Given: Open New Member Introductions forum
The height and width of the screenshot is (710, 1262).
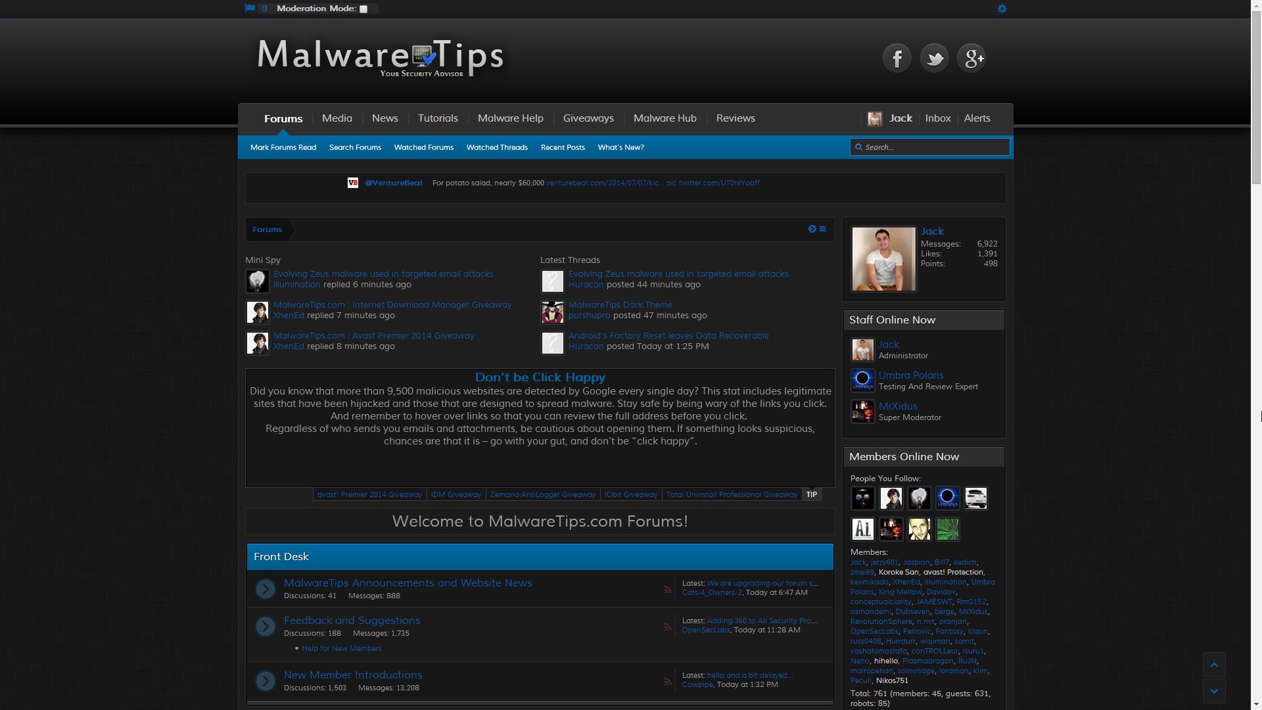Looking at the screenshot, I should (x=353, y=675).
